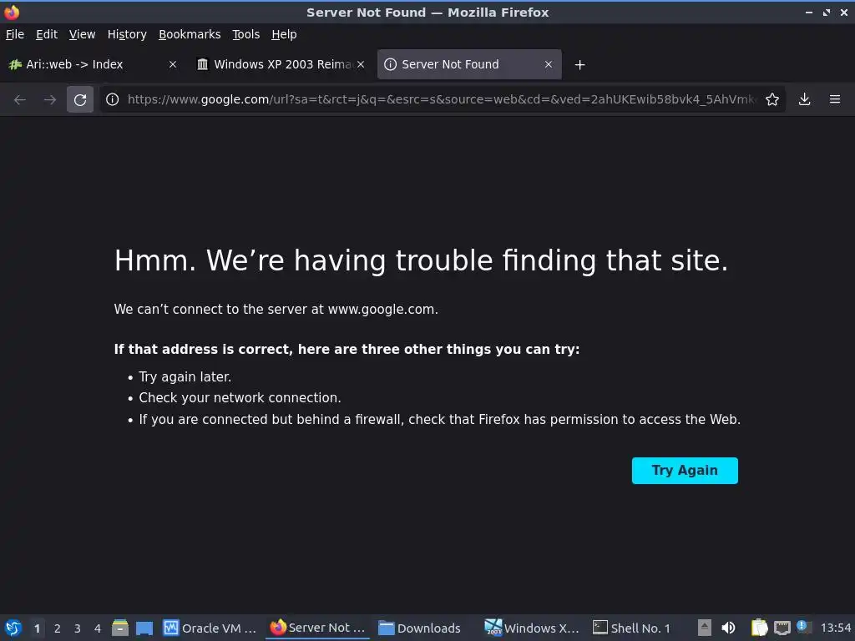855x641 pixels.
Task: Reload the page with the refresh icon
Action: point(80,99)
